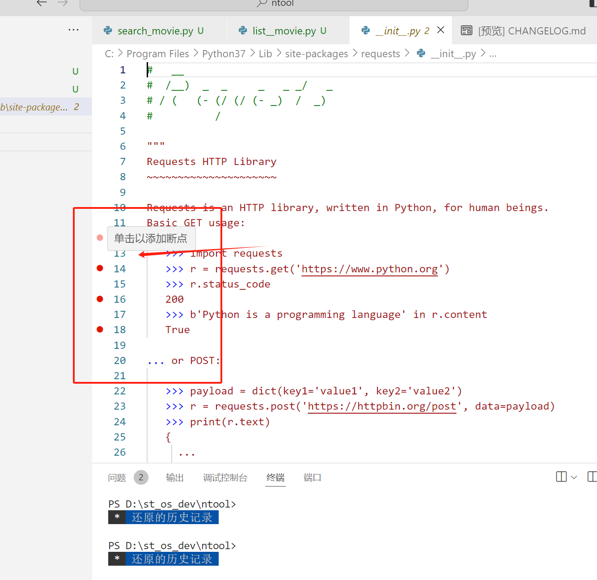
Task: Open split terminal dropdown chevron
Action: tap(574, 477)
